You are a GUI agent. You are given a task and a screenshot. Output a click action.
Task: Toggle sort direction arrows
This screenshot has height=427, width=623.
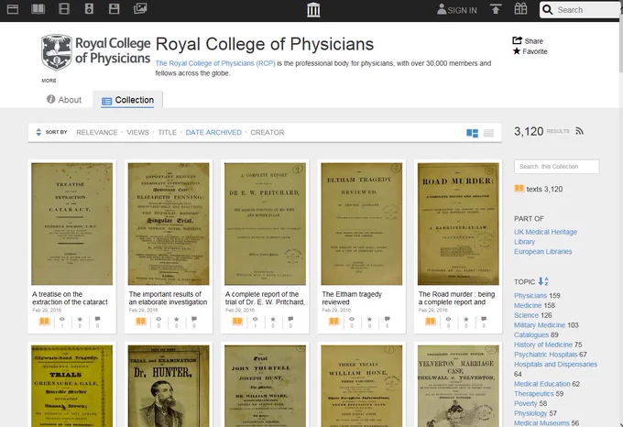[38, 132]
